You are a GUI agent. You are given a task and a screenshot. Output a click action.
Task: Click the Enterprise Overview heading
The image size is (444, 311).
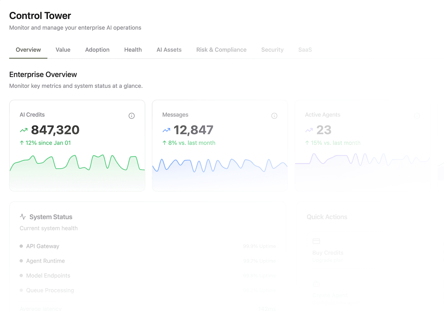(43, 75)
